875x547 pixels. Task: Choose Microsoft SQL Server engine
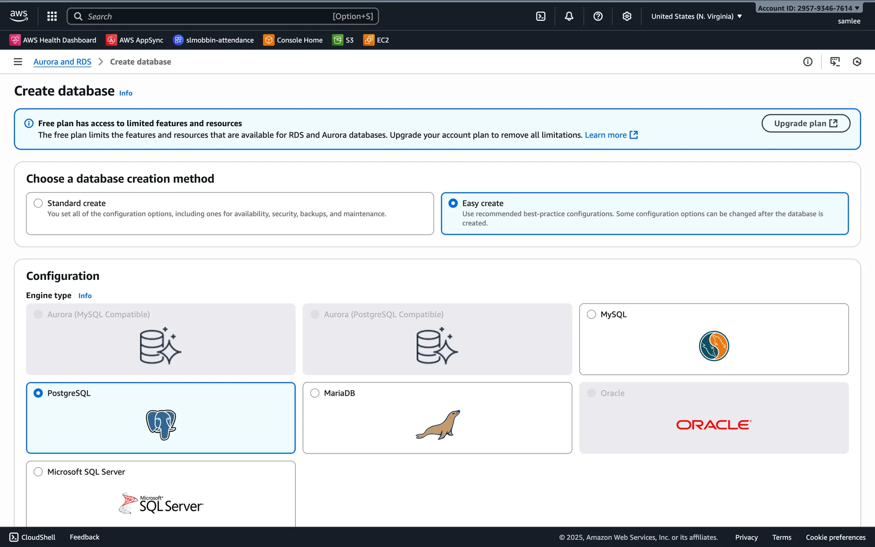[x=38, y=472]
